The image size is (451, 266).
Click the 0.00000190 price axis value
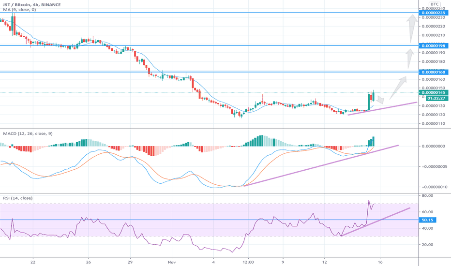point(434,53)
